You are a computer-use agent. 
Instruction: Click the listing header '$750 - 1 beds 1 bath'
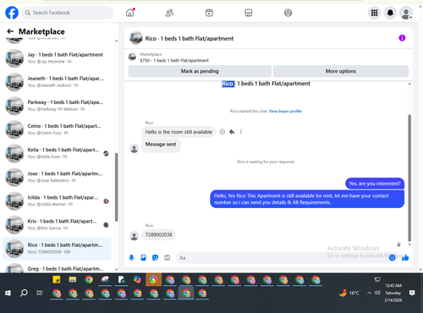point(174,60)
